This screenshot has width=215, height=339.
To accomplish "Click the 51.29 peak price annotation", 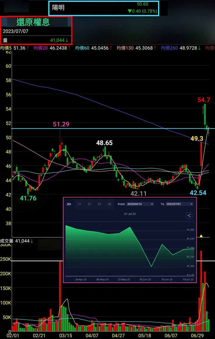I will (x=61, y=124).
